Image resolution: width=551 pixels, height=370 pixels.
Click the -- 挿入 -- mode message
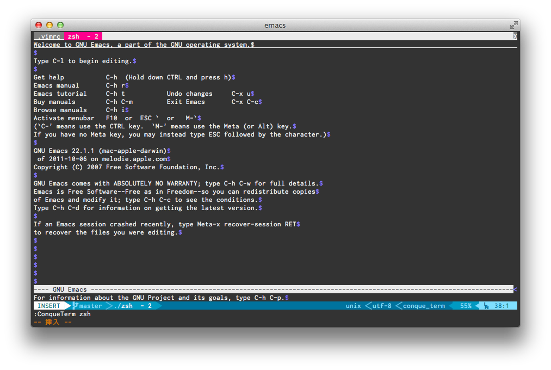coord(53,322)
